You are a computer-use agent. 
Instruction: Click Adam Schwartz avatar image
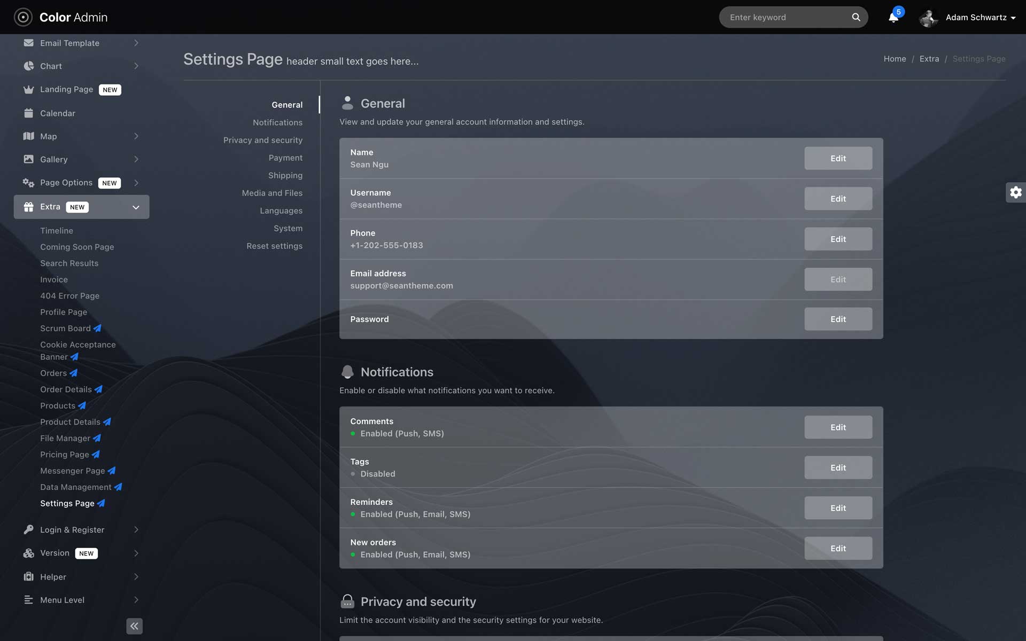[x=928, y=18]
